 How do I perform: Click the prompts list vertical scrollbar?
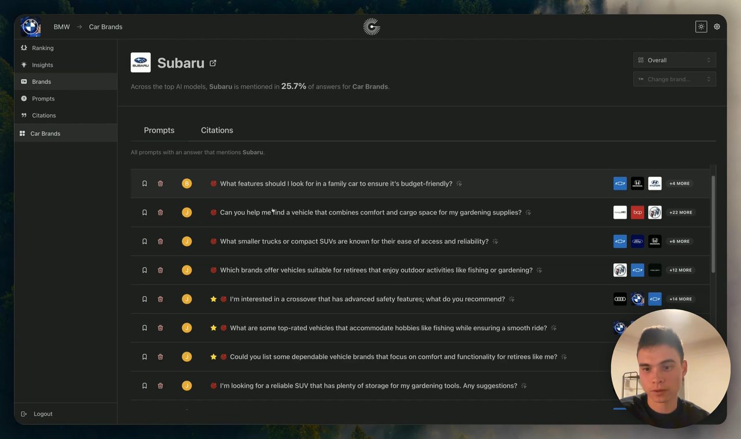[x=713, y=224]
